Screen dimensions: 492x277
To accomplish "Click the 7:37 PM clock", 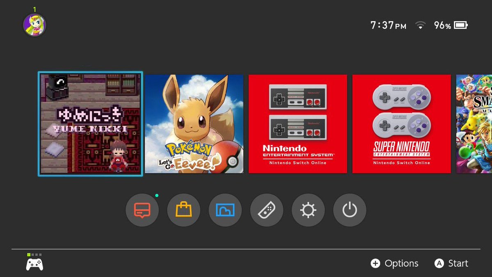I will click(x=388, y=25).
